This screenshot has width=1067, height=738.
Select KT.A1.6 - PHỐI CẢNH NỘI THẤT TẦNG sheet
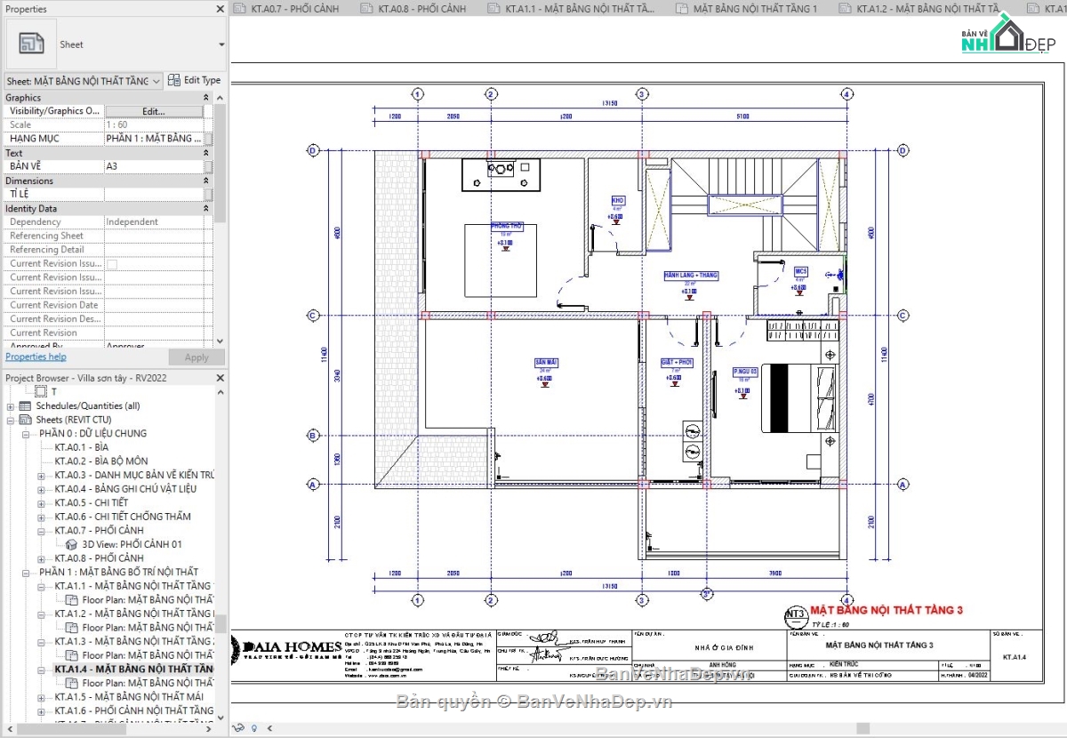click(x=133, y=710)
